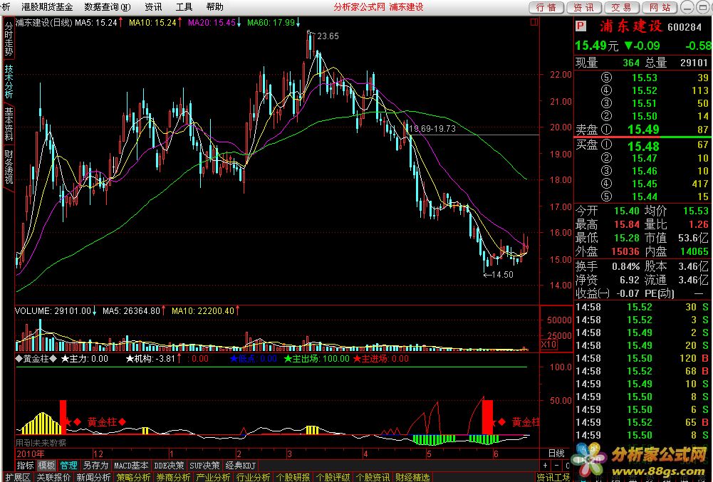713x482 pixels.
Task: Switch to the 分时走势 side tab
Action: pyautogui.click(x=9, y=39)
